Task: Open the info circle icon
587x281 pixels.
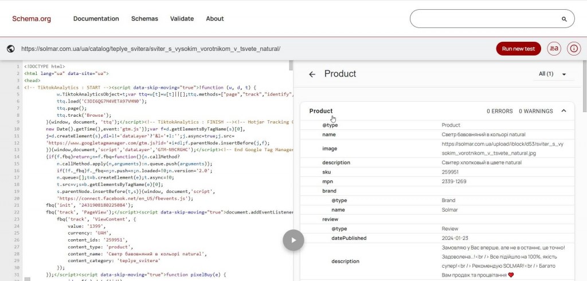Action: (573, 49)
